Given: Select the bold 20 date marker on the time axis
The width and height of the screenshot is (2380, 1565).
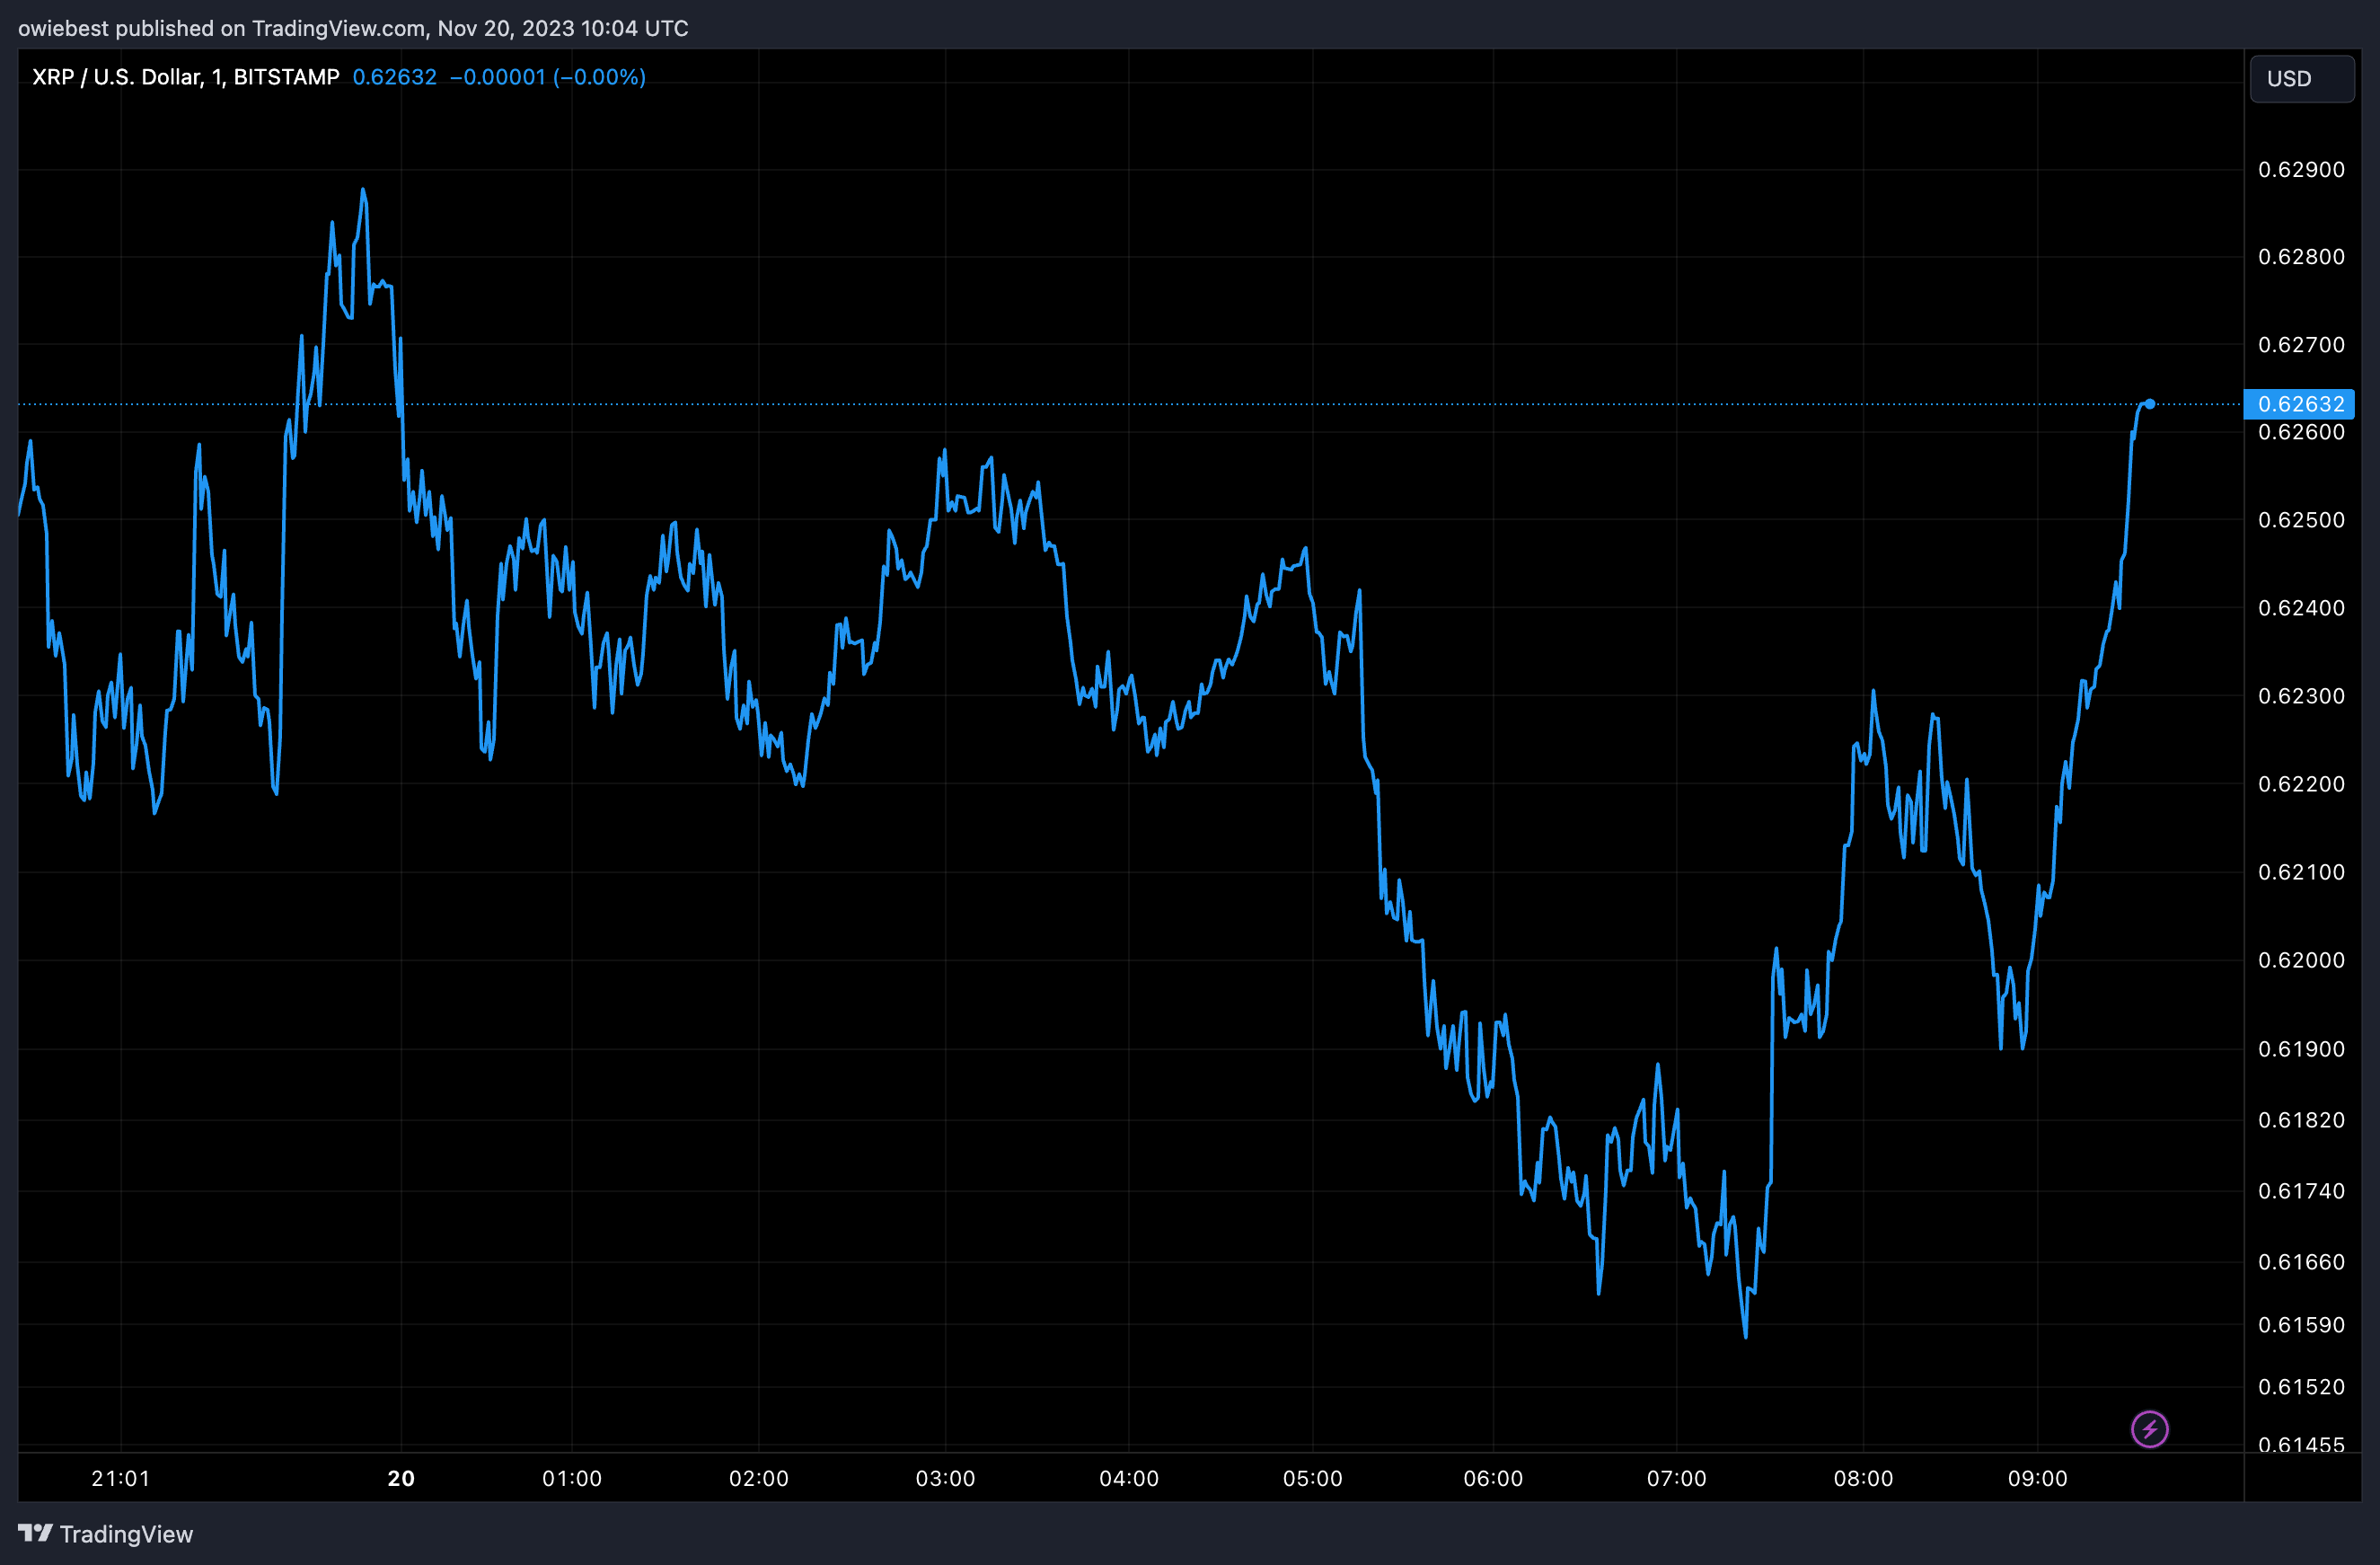Looking at the screenshot, I should 401,1478.
